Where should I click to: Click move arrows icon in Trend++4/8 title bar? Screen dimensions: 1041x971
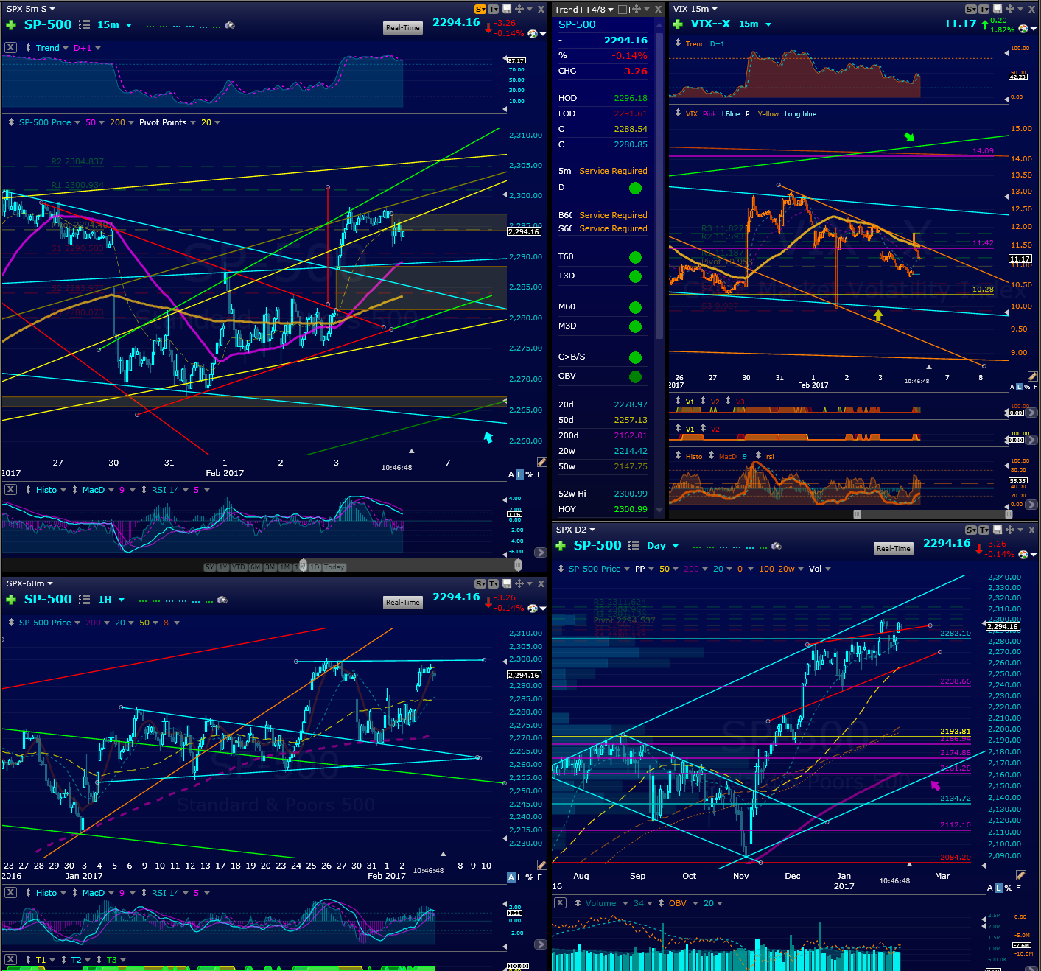(x=637, y=9)
